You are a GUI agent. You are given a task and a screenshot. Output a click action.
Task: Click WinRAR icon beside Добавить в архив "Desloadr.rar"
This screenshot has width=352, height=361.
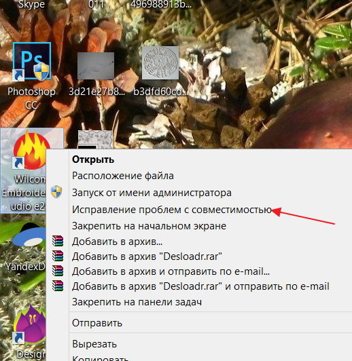click(x=58, y=256)
